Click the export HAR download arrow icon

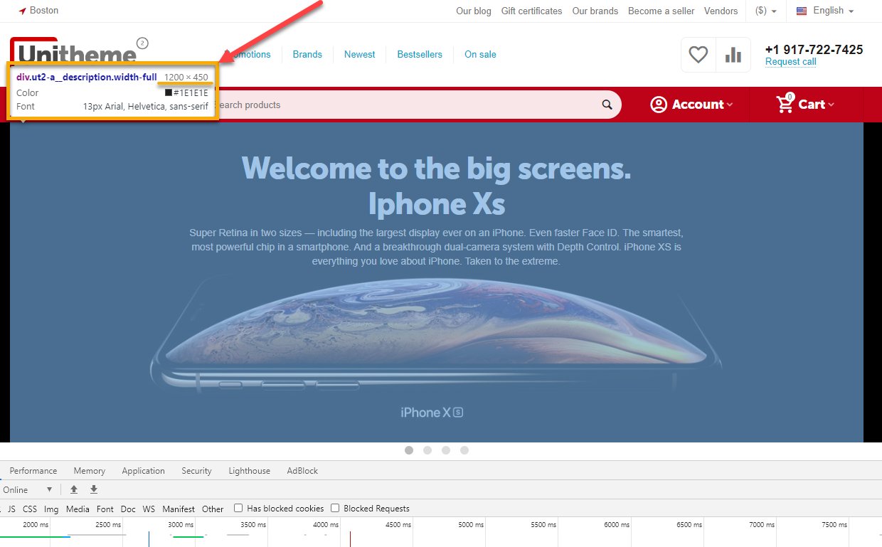94,489
